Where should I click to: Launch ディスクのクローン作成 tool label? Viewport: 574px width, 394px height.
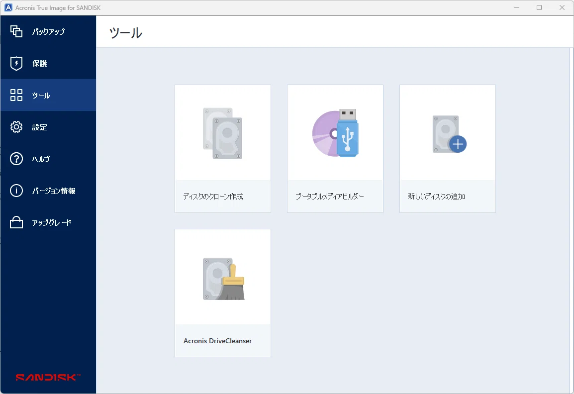213,197
